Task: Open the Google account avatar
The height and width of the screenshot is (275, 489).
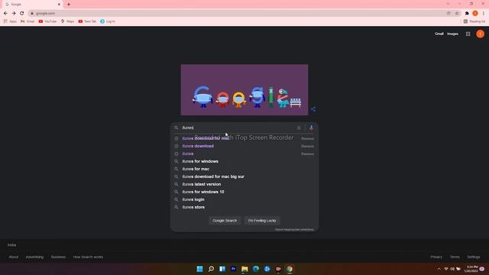Action: coord(481,34)
